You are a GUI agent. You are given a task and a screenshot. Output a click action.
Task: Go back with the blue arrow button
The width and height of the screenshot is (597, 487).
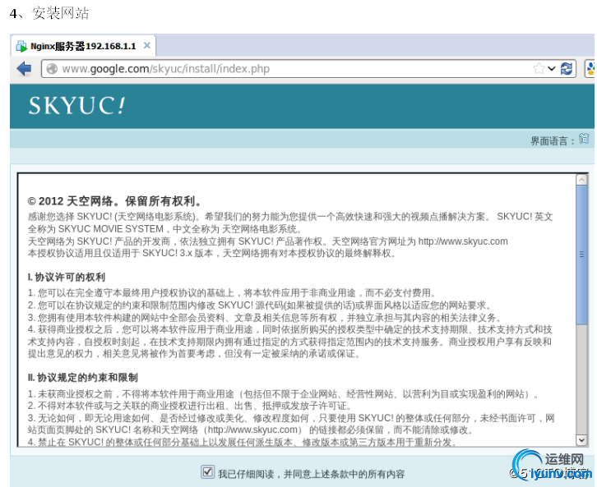[25, 69]
